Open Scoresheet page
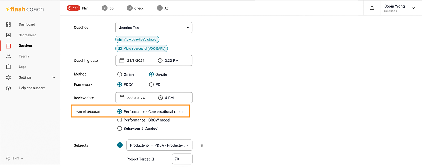 27,35
